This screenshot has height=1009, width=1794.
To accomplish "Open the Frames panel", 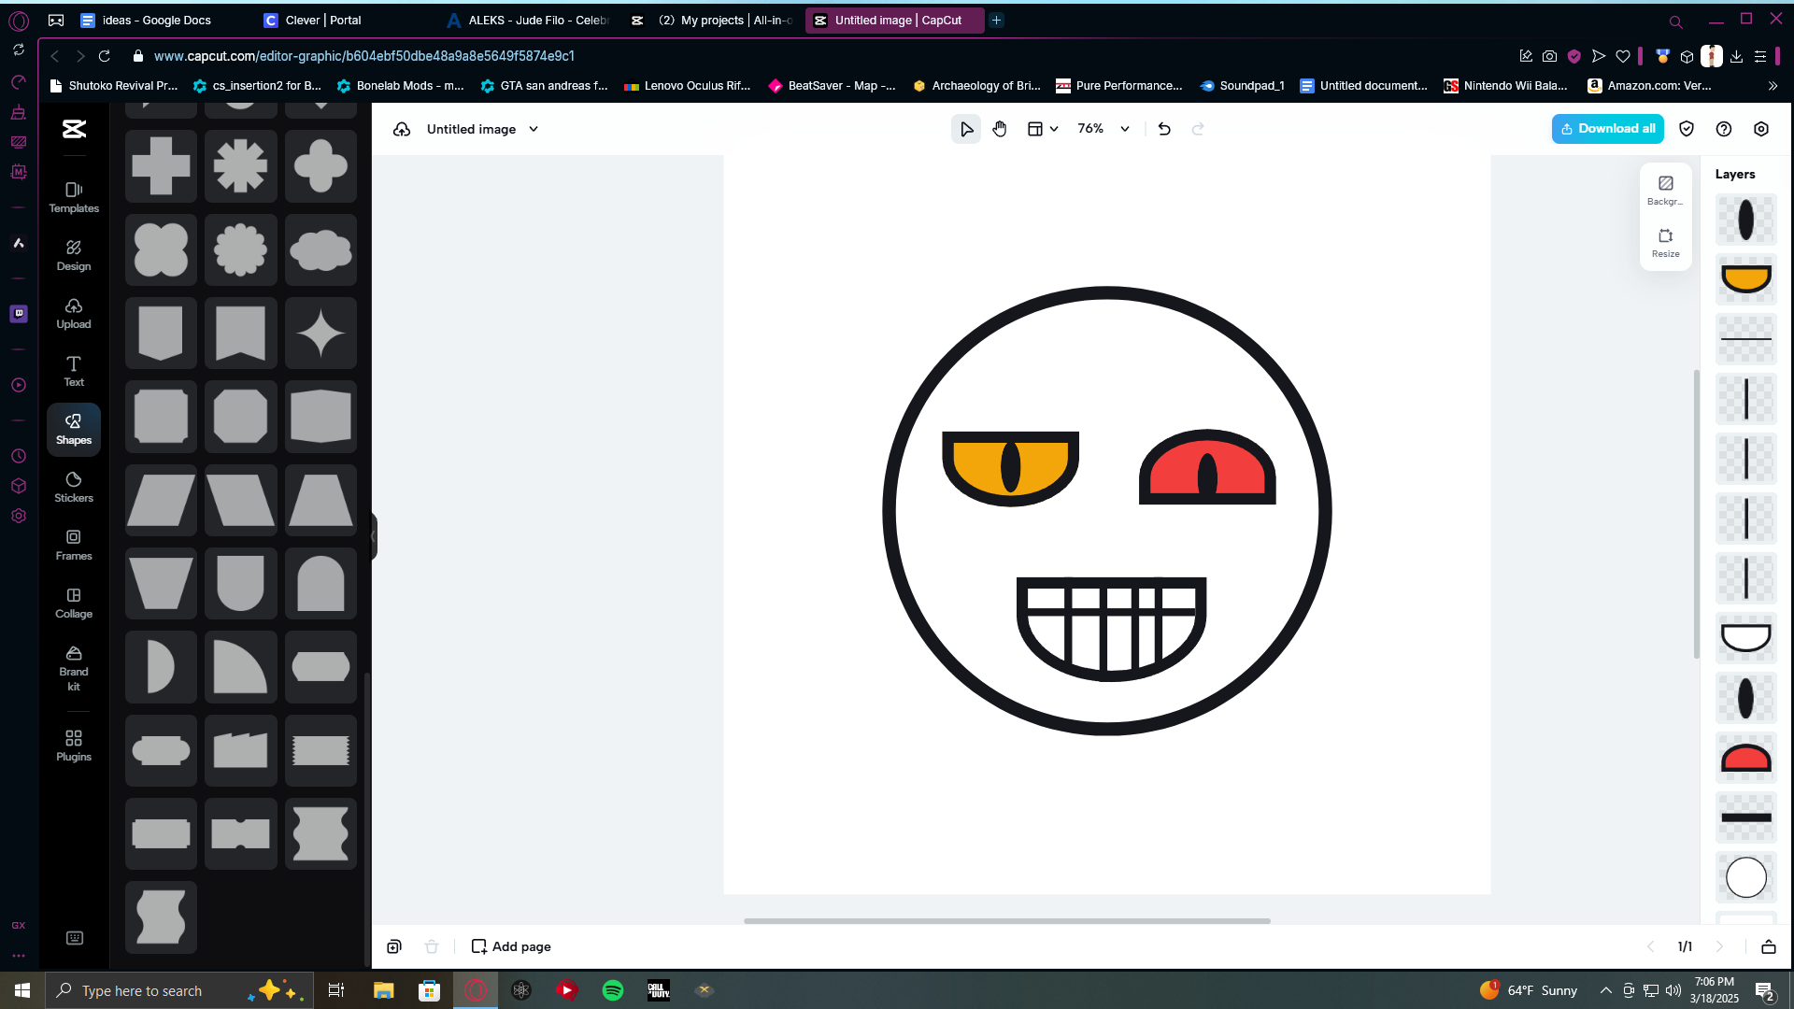I will coord(74,545).
